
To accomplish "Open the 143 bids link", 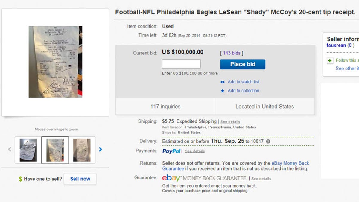I will point(232,53).
